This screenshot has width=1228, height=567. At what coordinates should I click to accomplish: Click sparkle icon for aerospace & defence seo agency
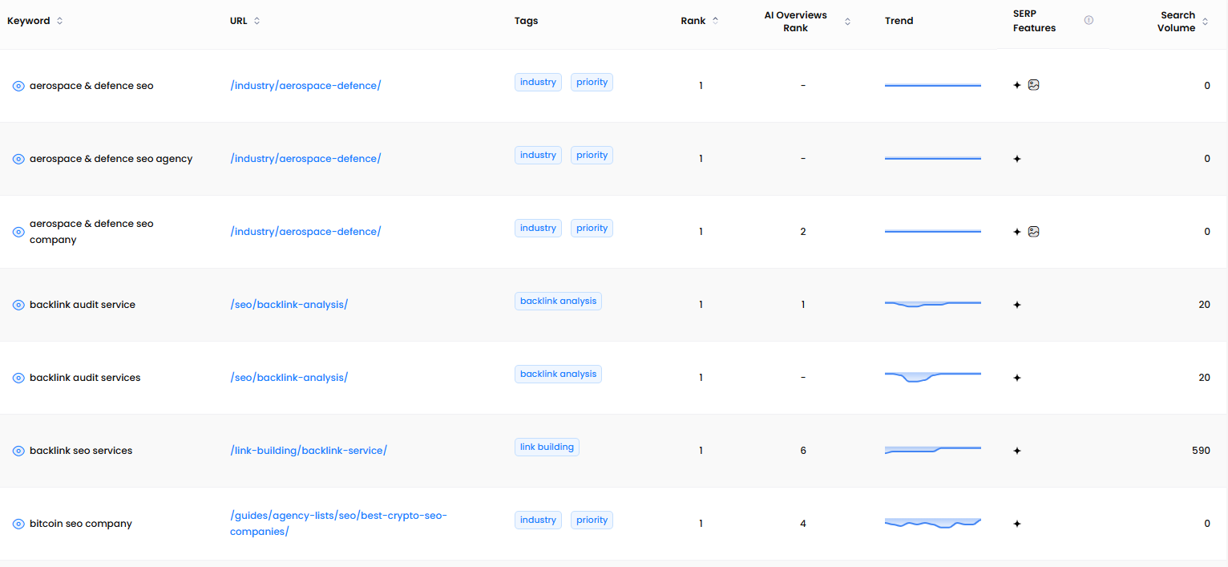1017,159
